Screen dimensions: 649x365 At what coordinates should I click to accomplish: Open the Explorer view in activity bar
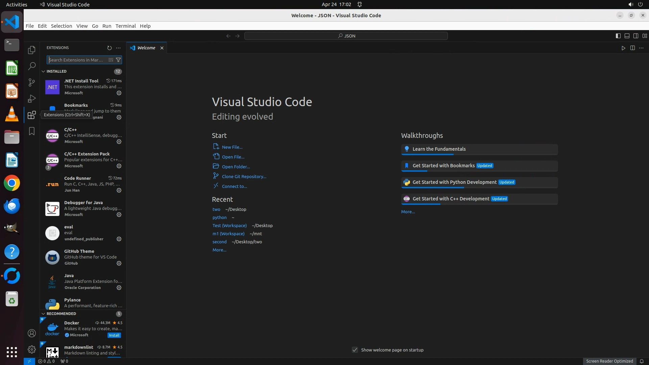31,50
